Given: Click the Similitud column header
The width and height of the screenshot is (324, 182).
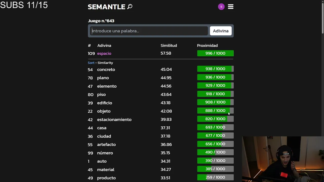Looking at the screenshot, I should pyautogui.click(x=169, y=45).
